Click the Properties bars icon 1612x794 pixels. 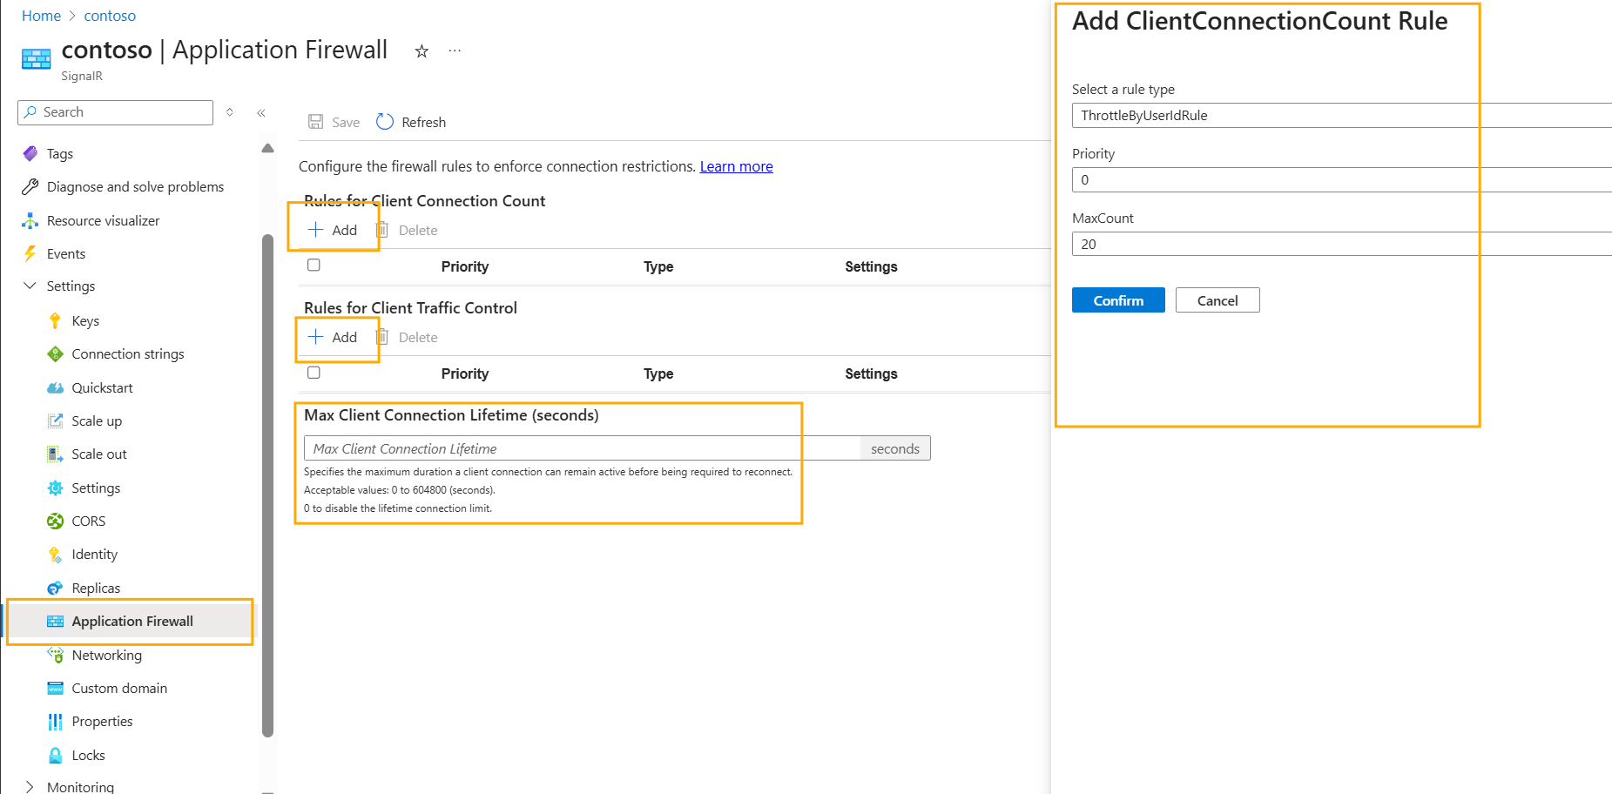[x=55, y=721]
